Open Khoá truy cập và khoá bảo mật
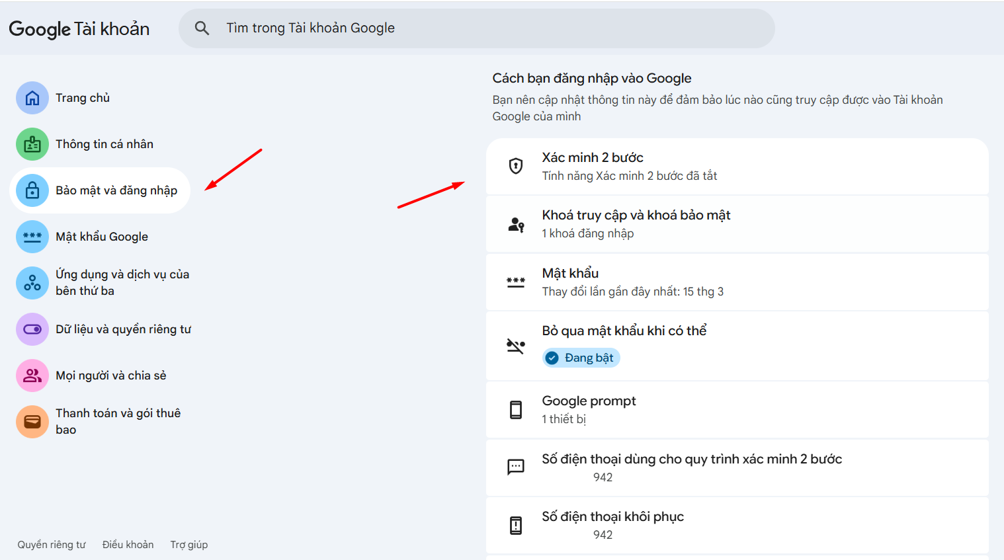This screenshot has height=560, width=1004. click(737, 224)
